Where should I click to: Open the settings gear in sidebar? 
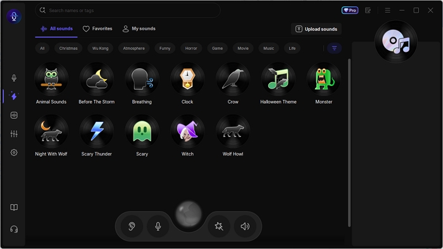pos(14,152)
